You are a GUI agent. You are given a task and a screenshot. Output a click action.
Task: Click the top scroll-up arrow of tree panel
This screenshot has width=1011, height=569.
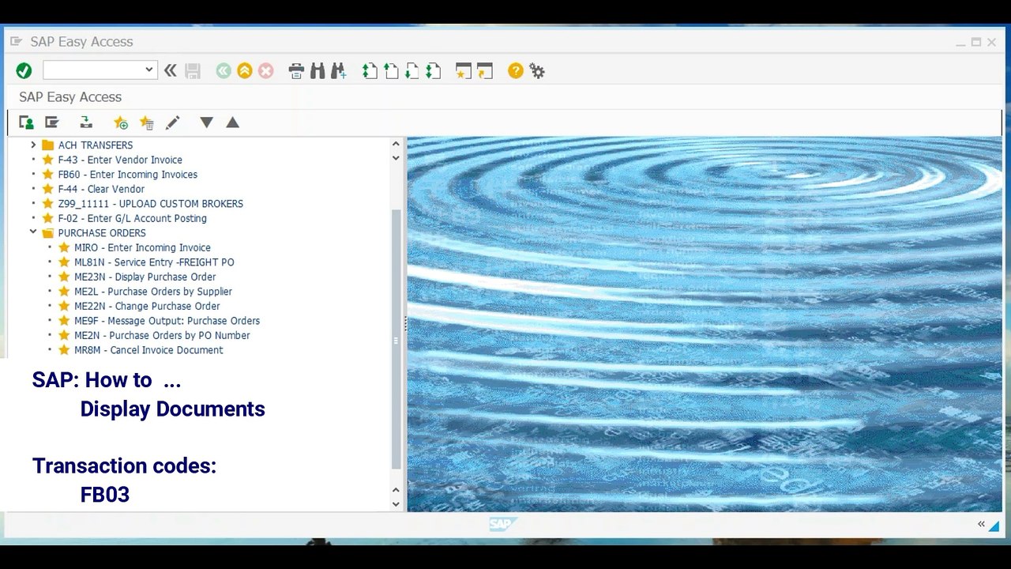tap(397, 144)
